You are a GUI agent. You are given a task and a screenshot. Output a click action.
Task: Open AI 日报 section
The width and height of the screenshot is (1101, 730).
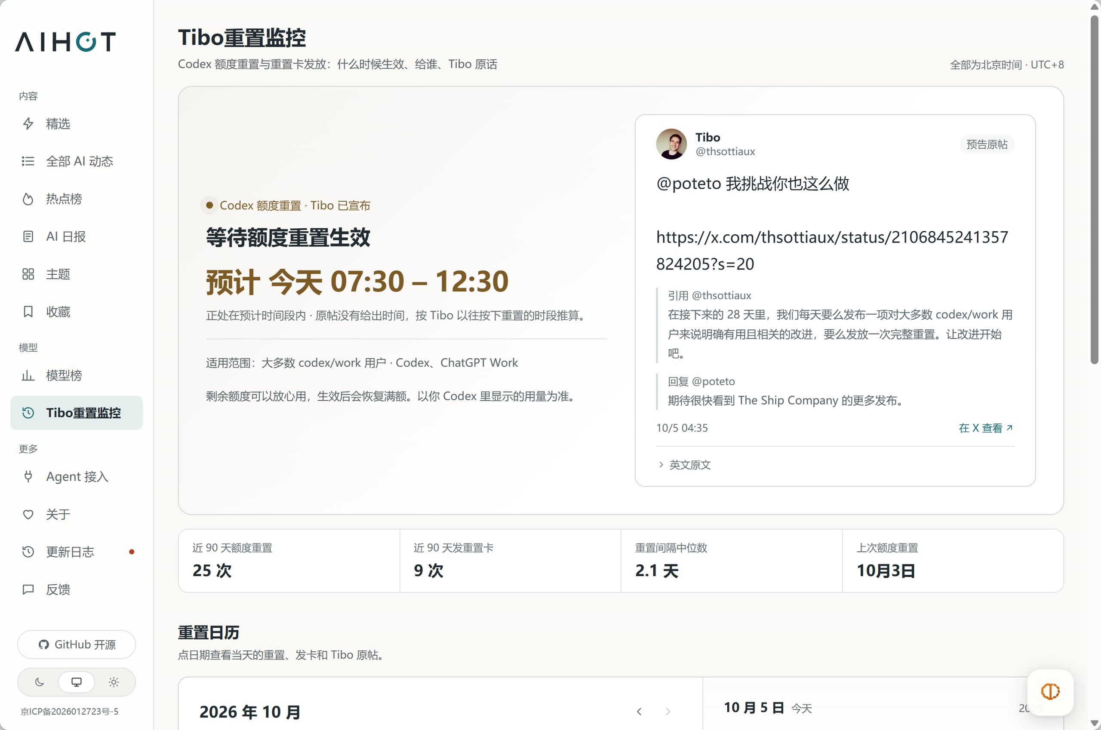(77, 236)
